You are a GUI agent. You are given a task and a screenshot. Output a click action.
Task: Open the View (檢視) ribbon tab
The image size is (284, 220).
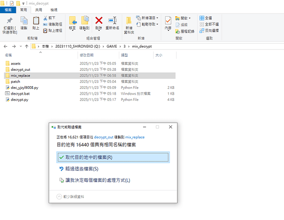[54, 9]
